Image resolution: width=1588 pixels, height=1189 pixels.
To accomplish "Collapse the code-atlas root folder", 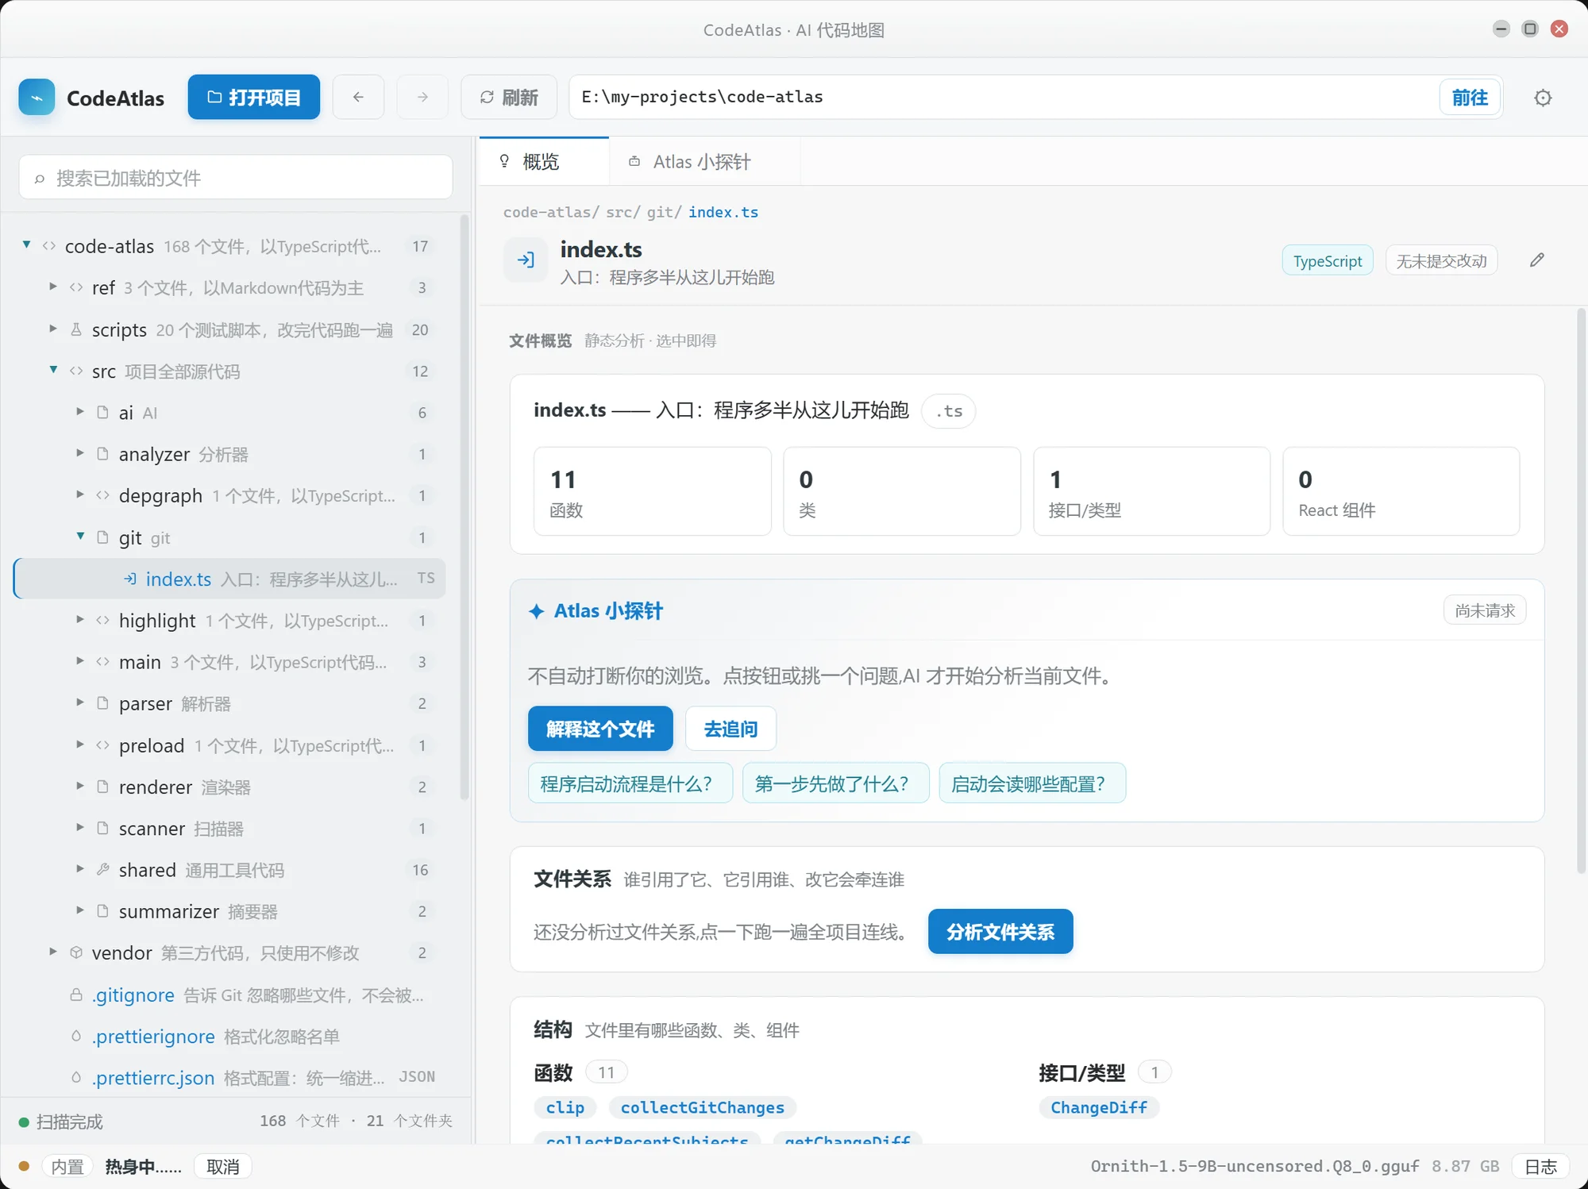I will pos(27,245).
